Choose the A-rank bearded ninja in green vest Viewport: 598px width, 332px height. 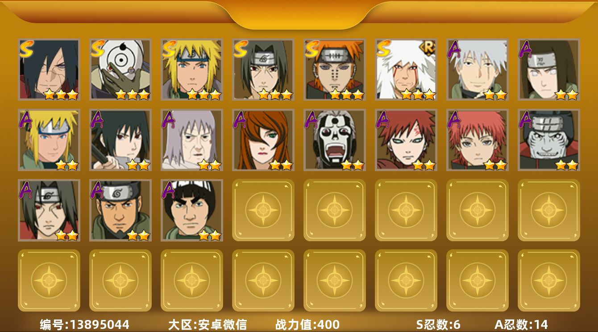point(120,210)
